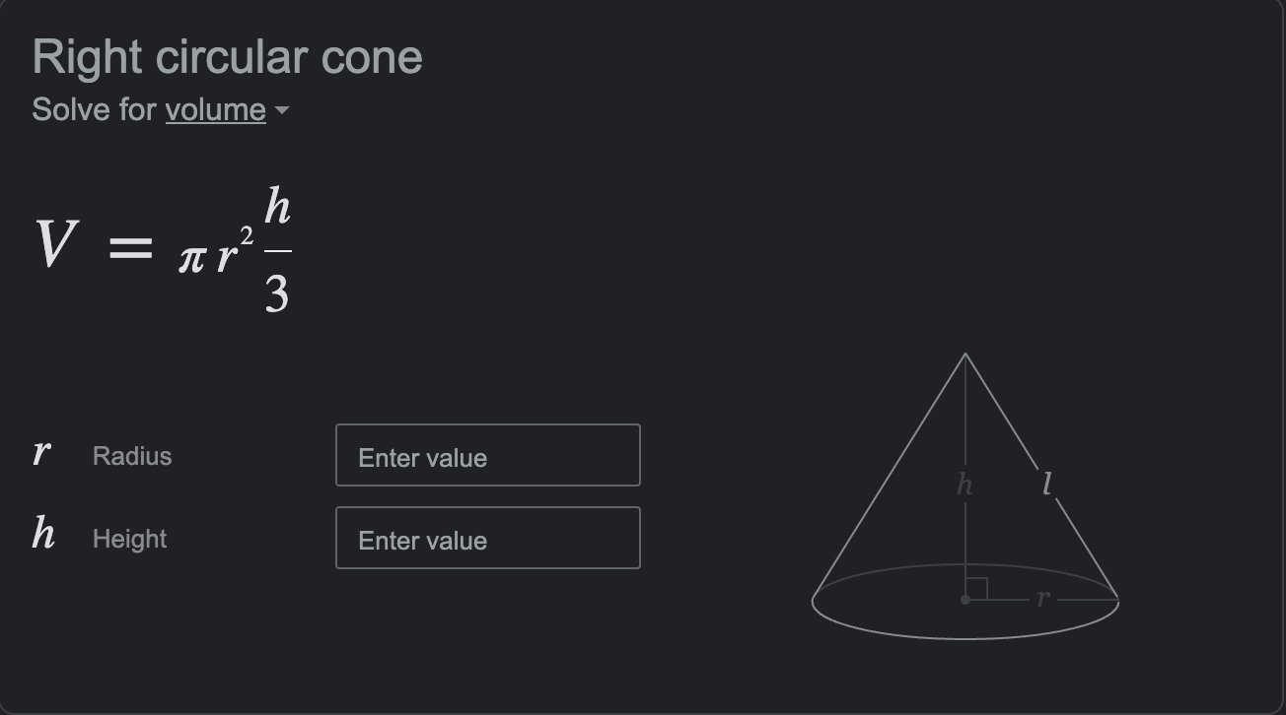Click the Right circular cone title

pos(227,57)
